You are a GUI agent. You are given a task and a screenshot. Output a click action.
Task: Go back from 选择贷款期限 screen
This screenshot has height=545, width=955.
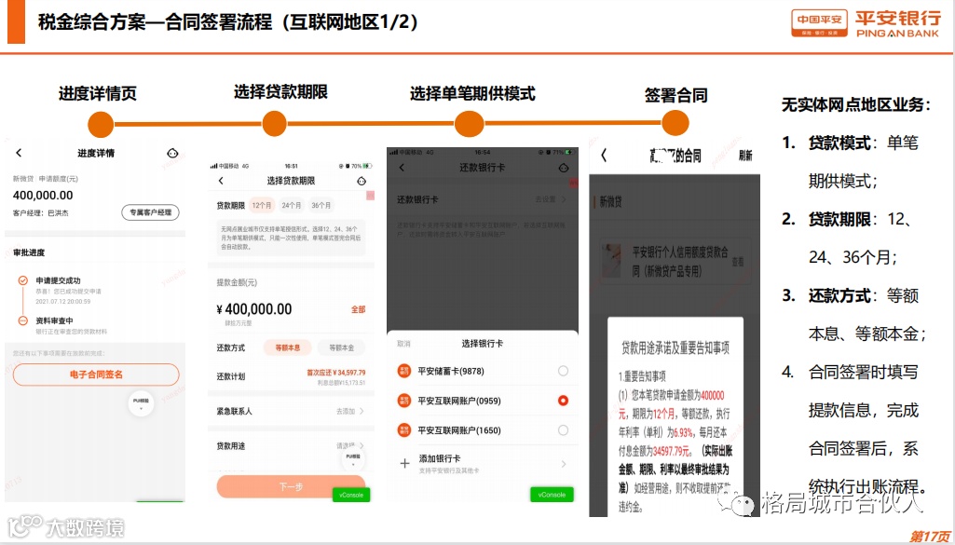click(221, 181)
